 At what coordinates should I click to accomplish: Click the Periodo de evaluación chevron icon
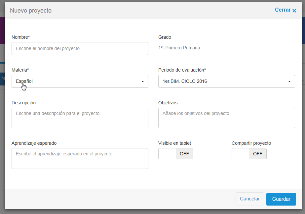click(x=289, y=81)
